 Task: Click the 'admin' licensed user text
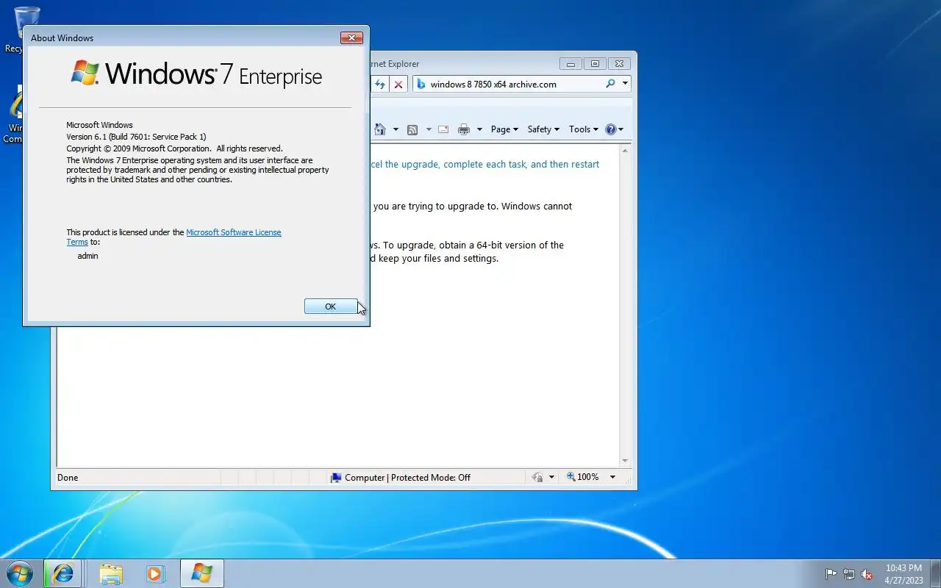point(87,256)
